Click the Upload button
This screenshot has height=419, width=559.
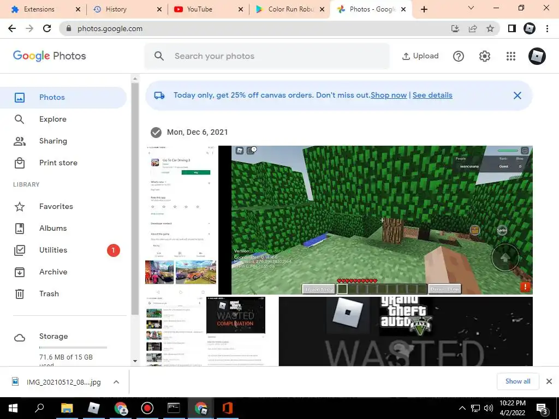coord(420,56)
